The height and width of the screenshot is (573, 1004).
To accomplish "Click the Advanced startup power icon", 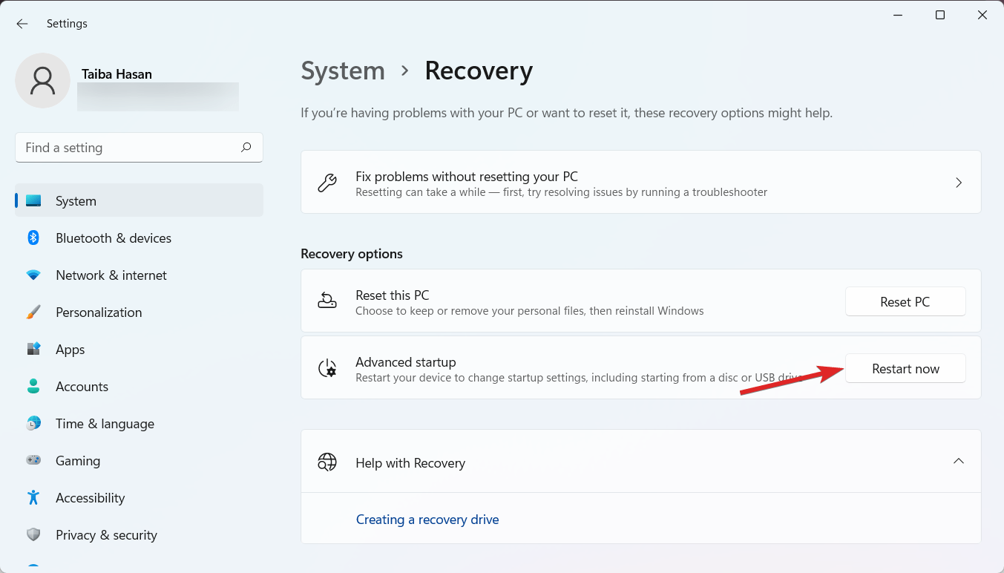I will coord(327,368).
